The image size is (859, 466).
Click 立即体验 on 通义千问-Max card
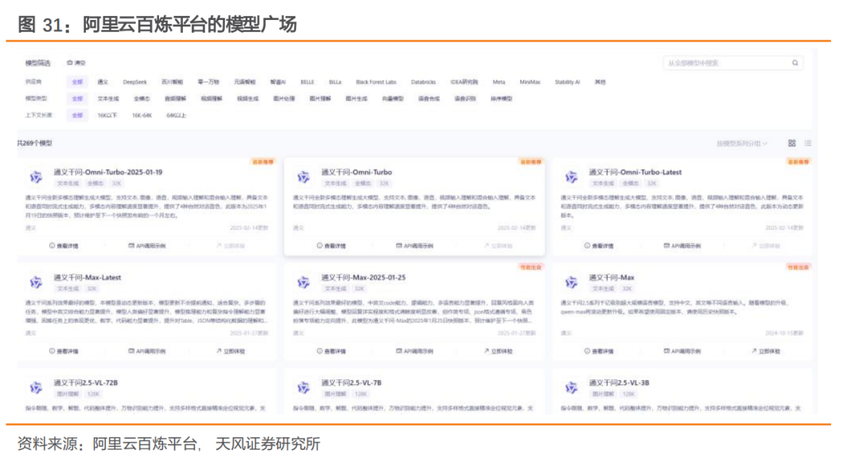pos(766,351)
